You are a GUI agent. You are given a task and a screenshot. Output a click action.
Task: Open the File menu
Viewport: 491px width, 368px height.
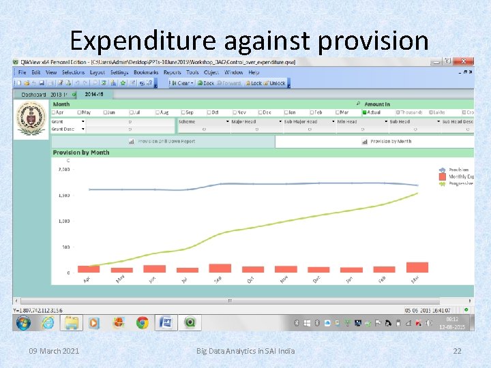coord(23,72)
